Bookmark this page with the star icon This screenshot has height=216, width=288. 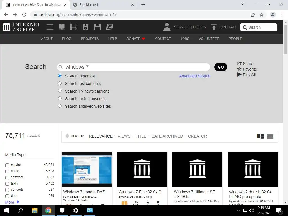[262, 15]
